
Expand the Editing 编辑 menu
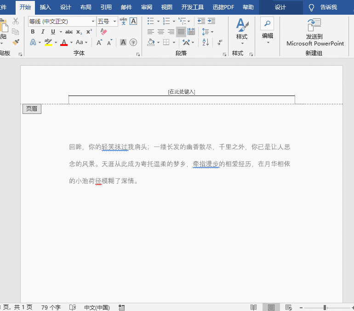[x=268, y=30]
